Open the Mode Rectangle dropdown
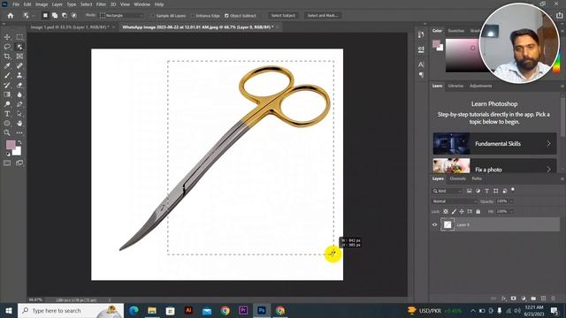566x318 pixels. click(x=122, y=16)
